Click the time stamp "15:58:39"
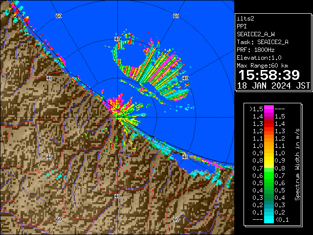The height and width of the screenshot is (235, 313). pos(269,75)
